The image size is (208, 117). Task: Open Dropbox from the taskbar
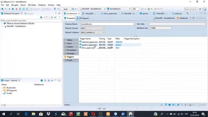[48, 114]
